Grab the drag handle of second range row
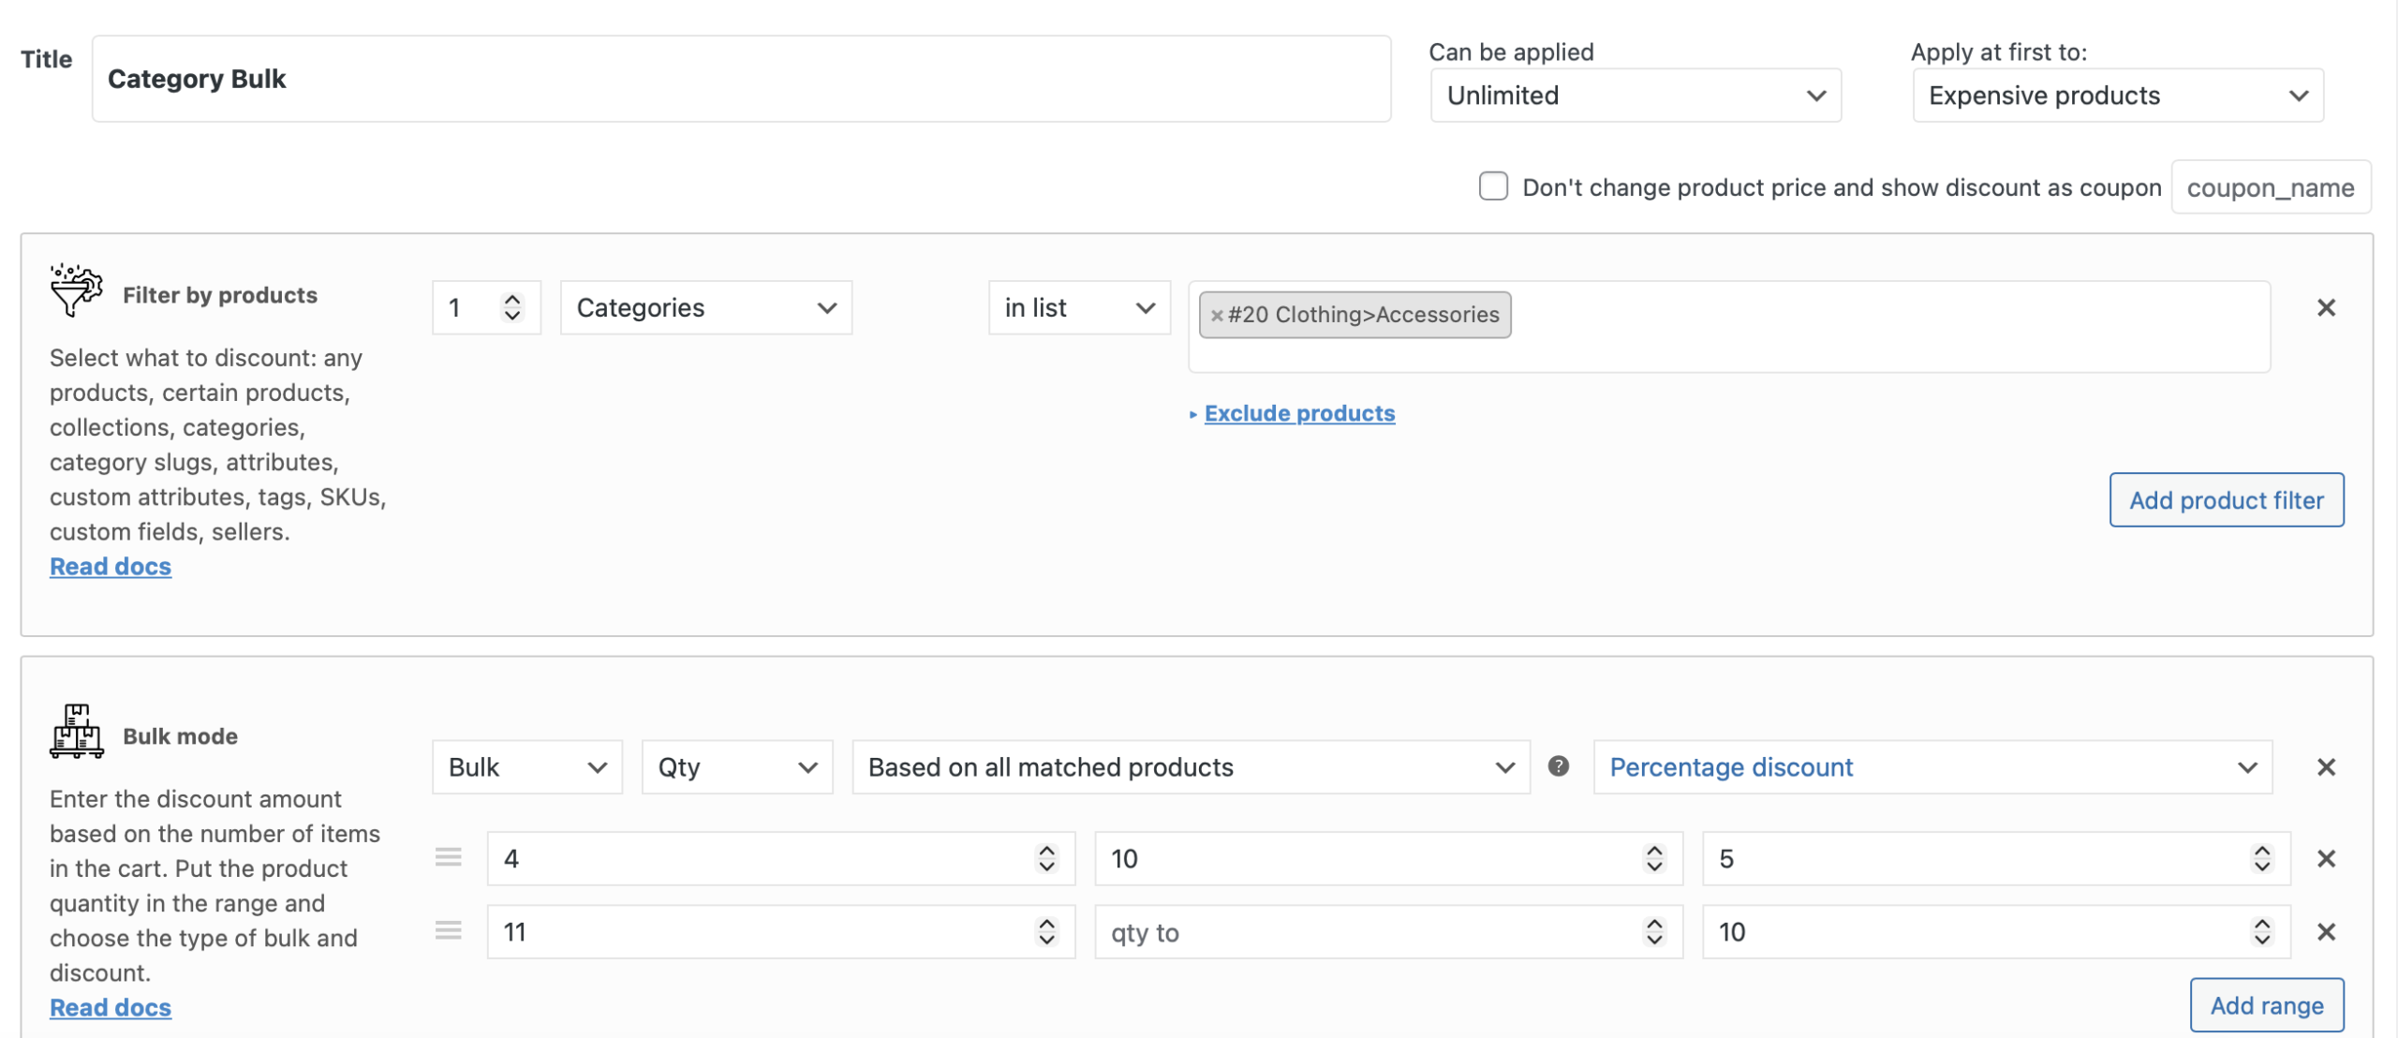 point(448,930)
